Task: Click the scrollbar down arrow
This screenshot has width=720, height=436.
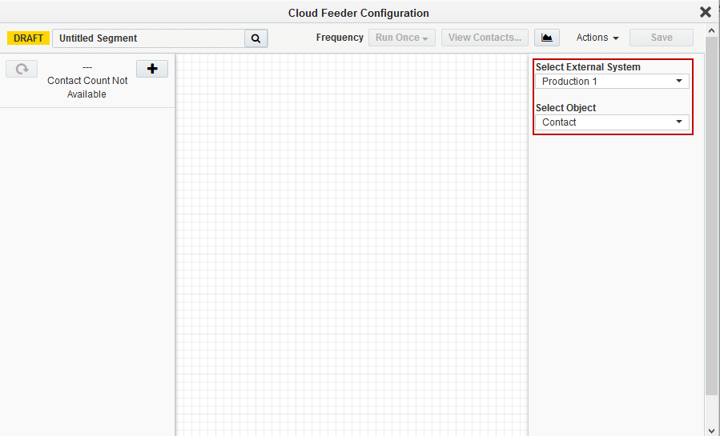Action: click(x=711, y=430)
